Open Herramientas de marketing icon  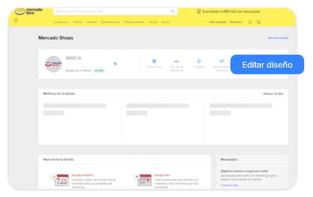click(222, 61)
